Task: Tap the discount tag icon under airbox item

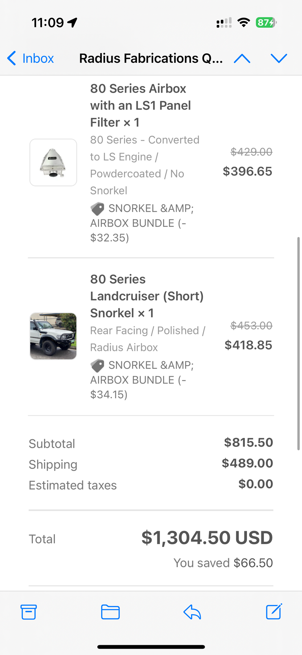Action: (97, 209)
